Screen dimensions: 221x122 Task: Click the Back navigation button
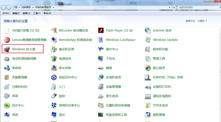point(3,7)
